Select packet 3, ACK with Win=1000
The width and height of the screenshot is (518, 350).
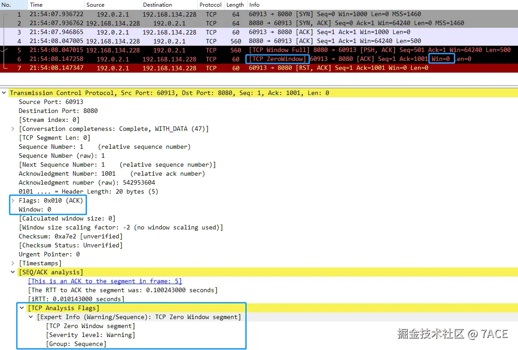(x=259, y=32)
